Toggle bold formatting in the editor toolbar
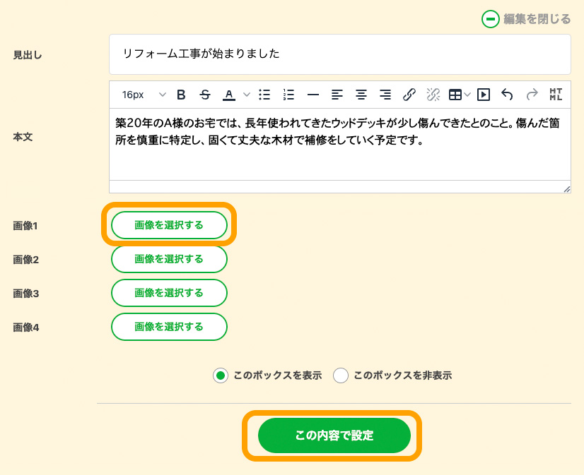Viewport: 584px width, 475px height. [x=181, y=95]
